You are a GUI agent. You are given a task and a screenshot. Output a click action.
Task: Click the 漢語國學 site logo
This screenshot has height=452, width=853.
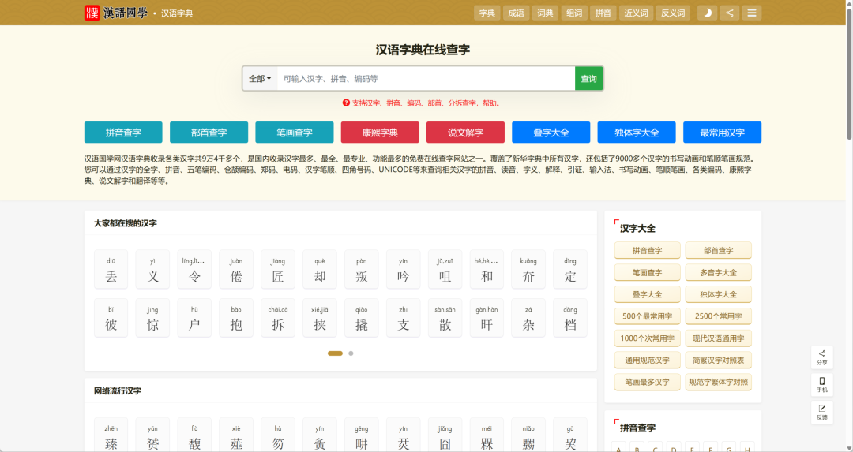116,13
